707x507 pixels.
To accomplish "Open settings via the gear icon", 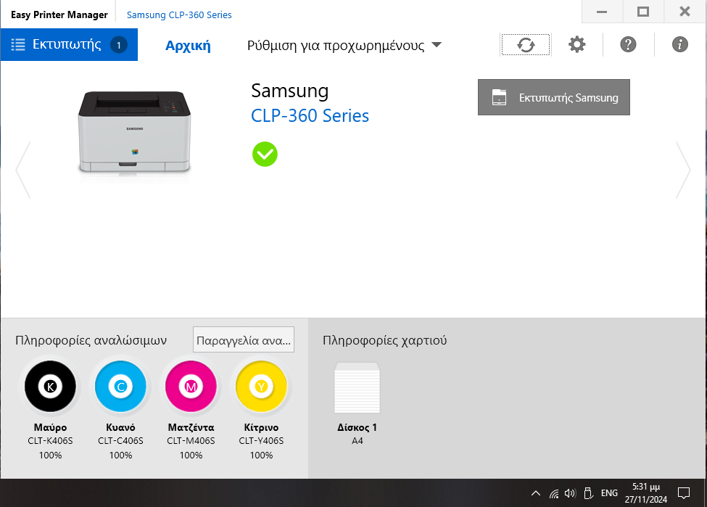I will click(576, 45).
